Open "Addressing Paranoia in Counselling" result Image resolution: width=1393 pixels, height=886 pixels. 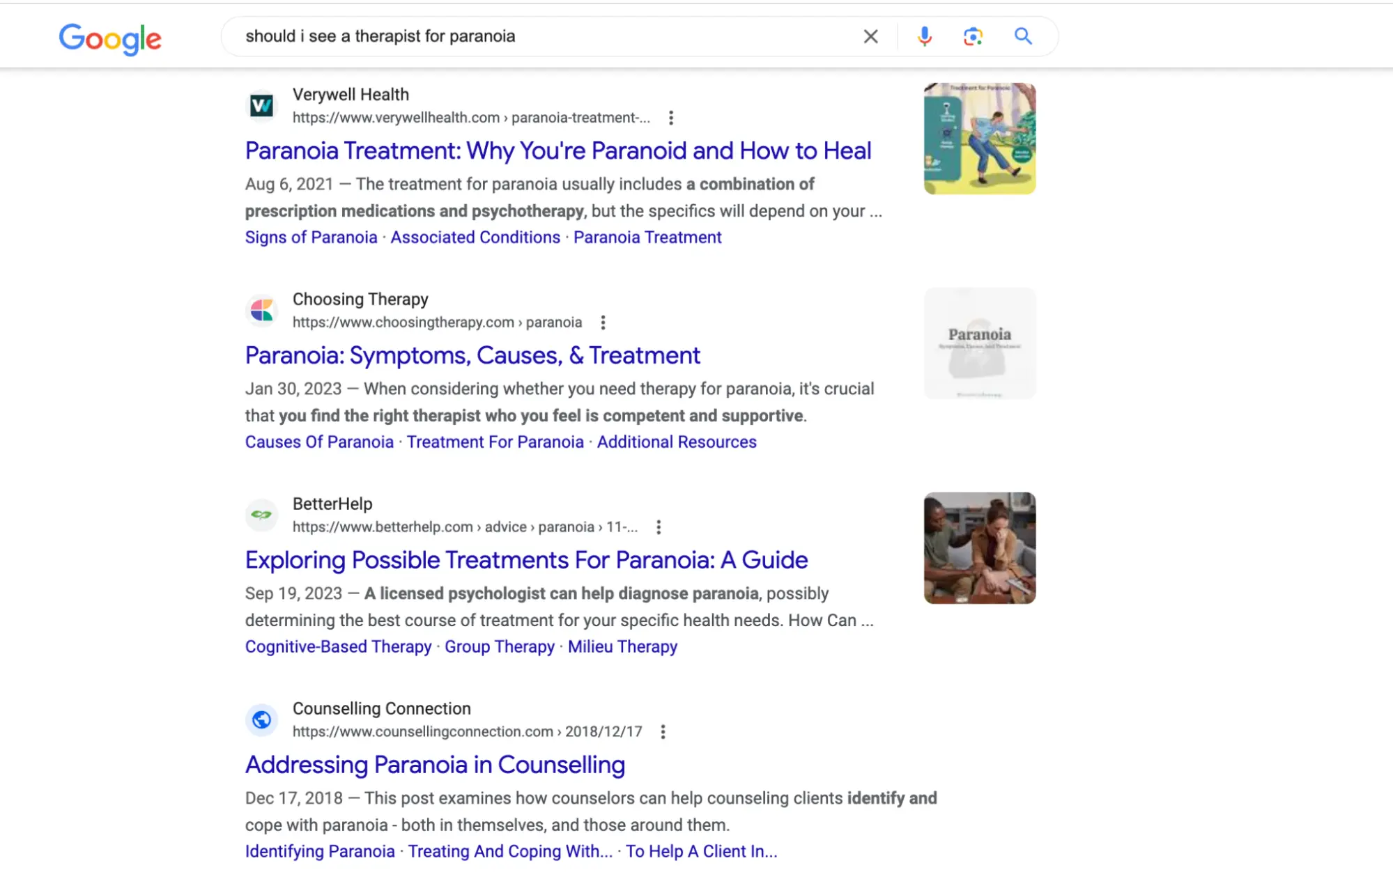point(435,765)
